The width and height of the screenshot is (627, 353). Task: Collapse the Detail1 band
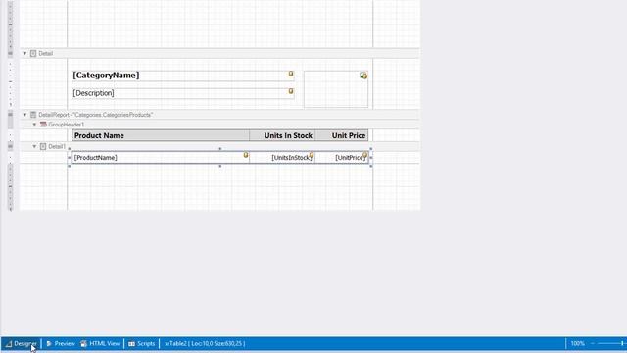(35, 146)
